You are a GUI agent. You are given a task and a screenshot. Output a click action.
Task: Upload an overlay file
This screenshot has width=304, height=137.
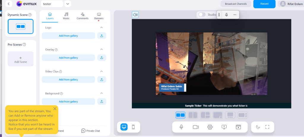[102, 58]
